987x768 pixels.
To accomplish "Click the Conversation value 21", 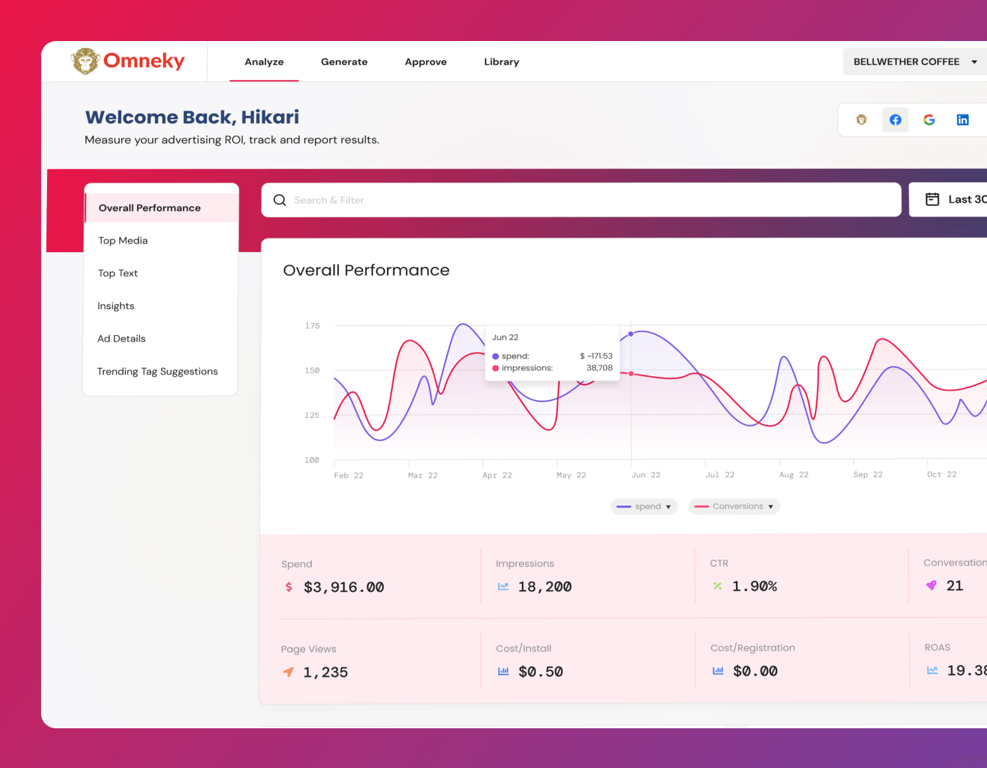I will (955, 585).
